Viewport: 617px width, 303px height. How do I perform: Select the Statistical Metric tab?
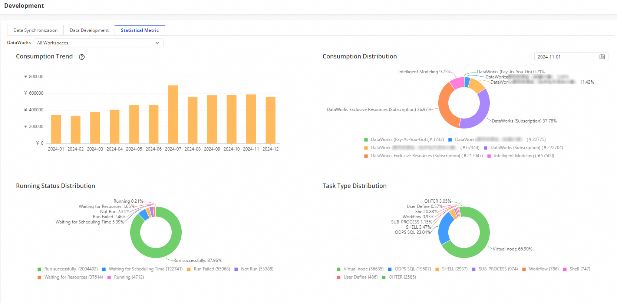[140, 30]
